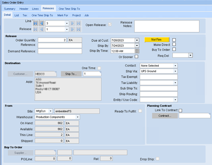Expand the Req Del dropdown

[191, 55]
